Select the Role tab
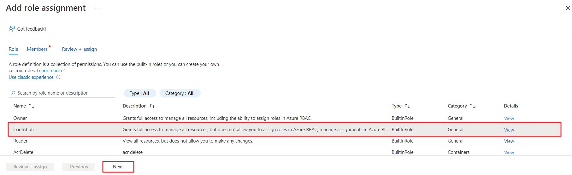 click(x=14, y=49)
